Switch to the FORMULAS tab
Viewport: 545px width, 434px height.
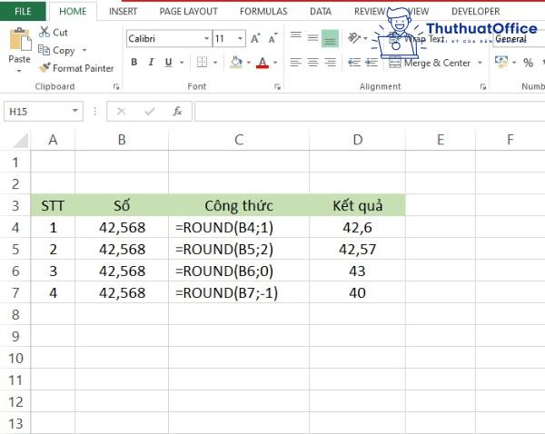263,12
